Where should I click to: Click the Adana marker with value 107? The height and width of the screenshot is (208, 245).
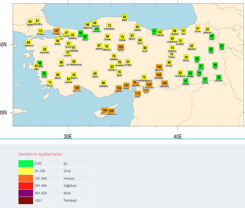click(x=127, y=85)
